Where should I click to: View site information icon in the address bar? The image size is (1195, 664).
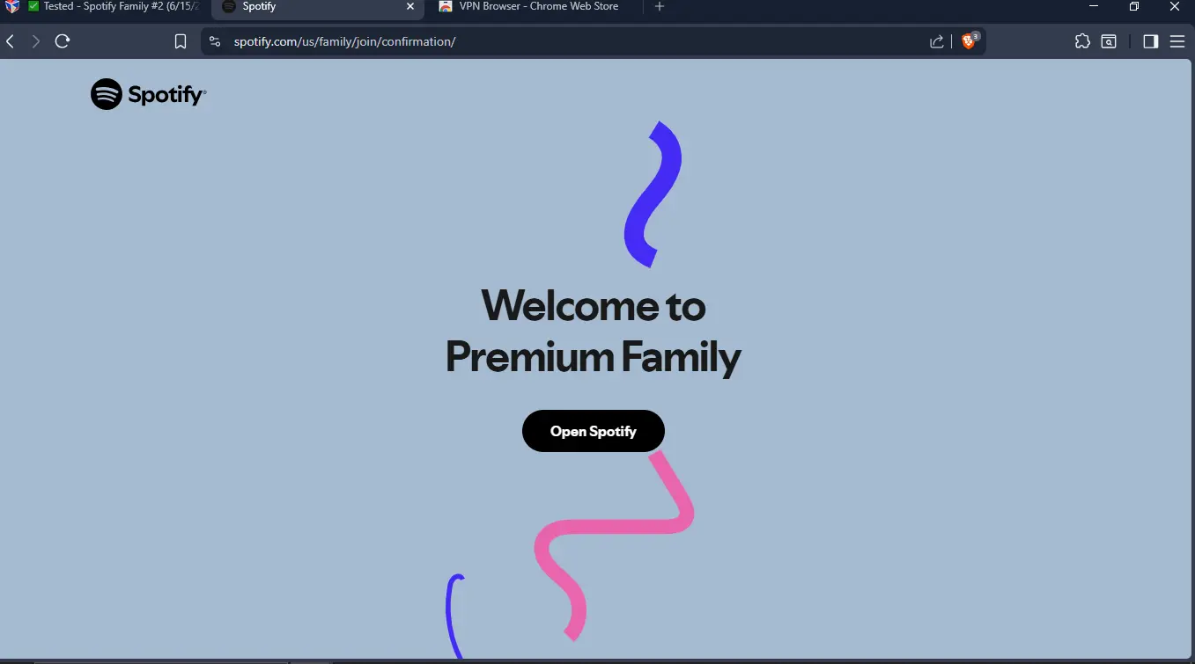point(215,41)
